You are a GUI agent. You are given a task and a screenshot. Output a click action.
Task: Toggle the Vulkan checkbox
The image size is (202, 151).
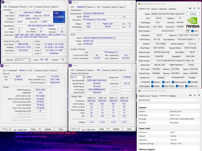click(152, 86)
